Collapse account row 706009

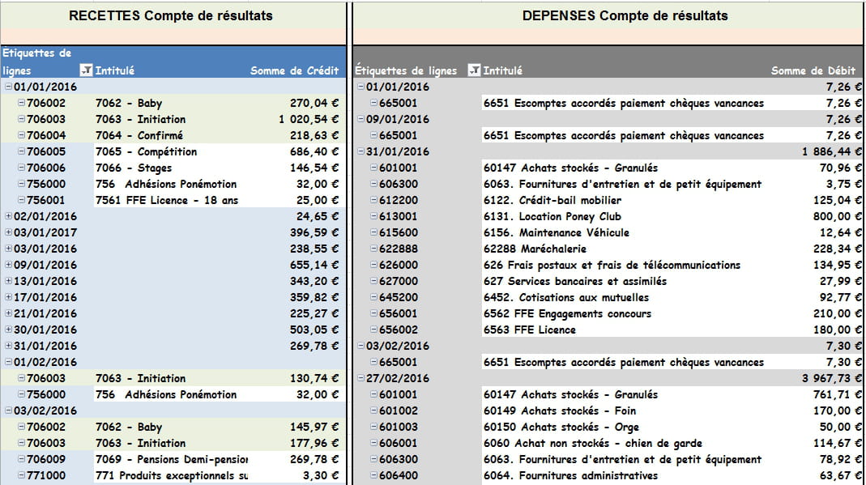click(x=21, y=459)
